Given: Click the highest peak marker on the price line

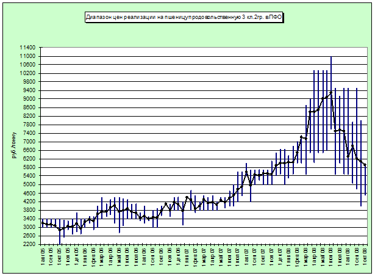Looking at the screenshot, I should pos(331,93).
